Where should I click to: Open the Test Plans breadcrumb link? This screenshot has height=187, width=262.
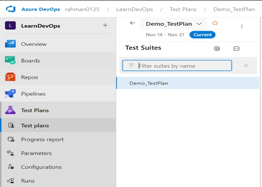pos(183,9)
